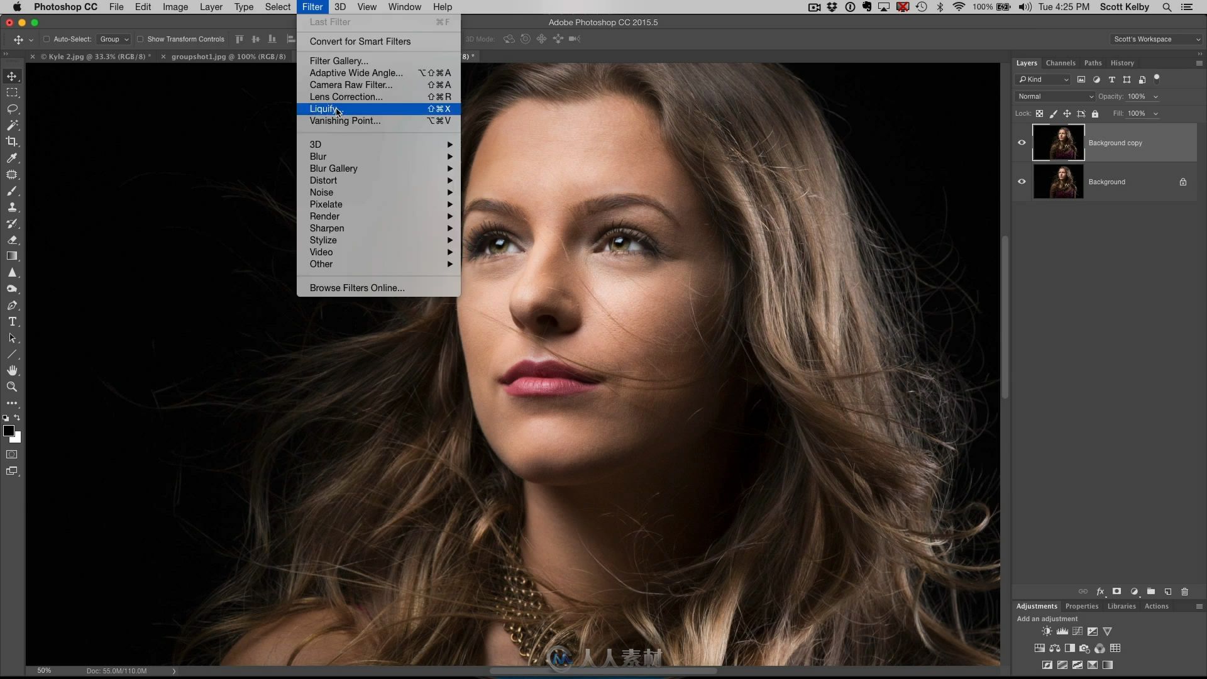This screenshot has height=679, width=1207.
Task: Expand the Sharpen filter submenu
Action: click(x=378, y=228)
